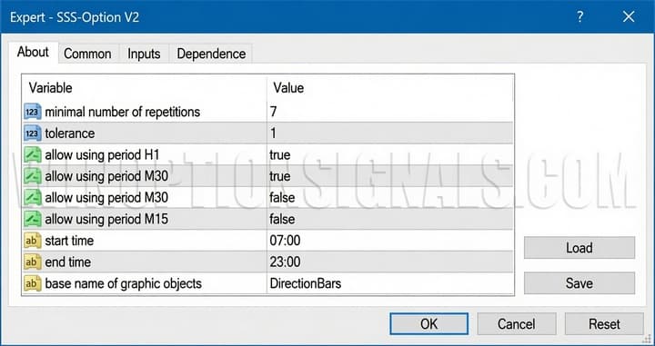Click boolean icon for period H1 row
This screenshot has width=655, height=346.
click(33, 154)
